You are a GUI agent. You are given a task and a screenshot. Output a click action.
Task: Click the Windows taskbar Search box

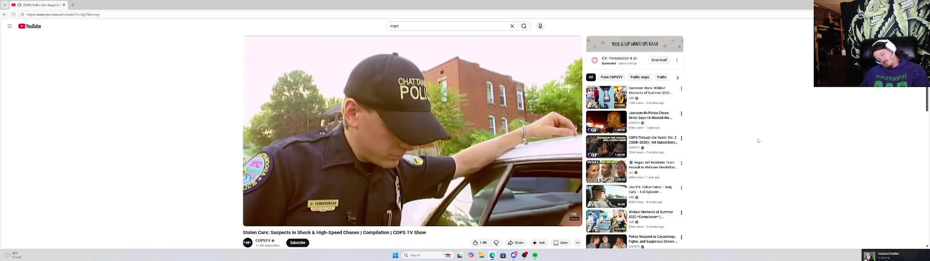pyautogui.click(x=427, y=256)
